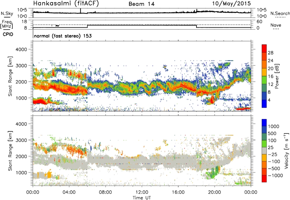Click the 'CPID' label
Image resolution: width=290 pixels, height=200 pixels.
click(x=8, y=34)
